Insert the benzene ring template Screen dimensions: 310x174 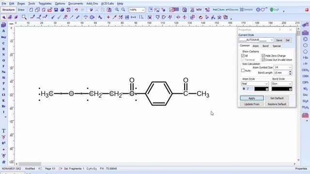[x=305, y=39]
